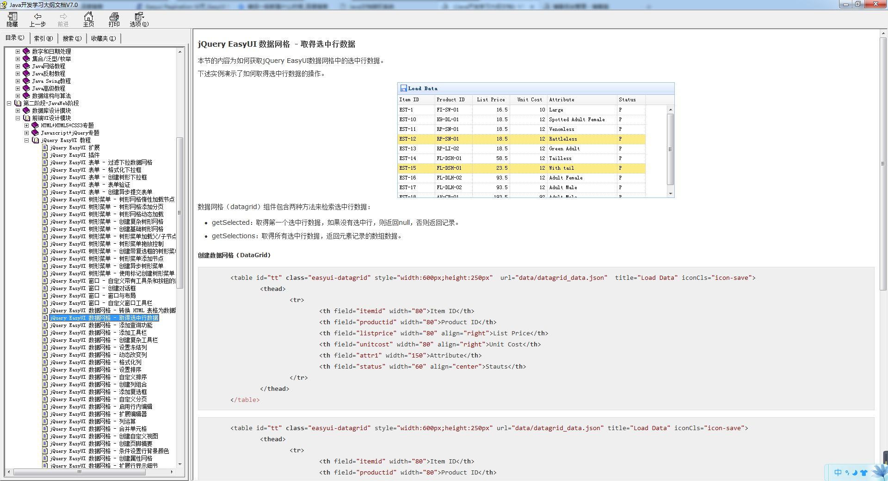Click the book icon of 数据库设计模块

26,111
